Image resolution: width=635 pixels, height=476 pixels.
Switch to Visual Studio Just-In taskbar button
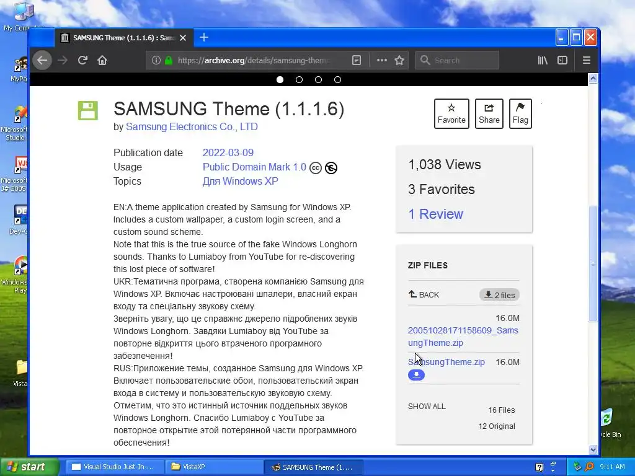point(115,467)
